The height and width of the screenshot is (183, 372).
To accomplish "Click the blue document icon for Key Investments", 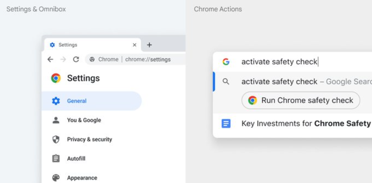I will (226, 123).
